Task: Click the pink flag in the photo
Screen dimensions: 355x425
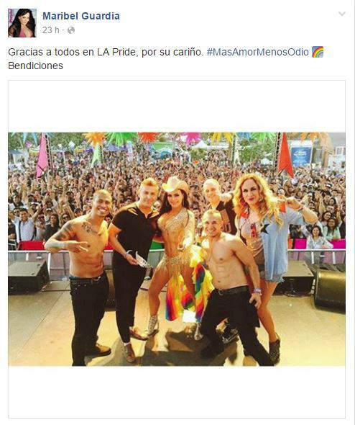Action: [x=42, y=155]
